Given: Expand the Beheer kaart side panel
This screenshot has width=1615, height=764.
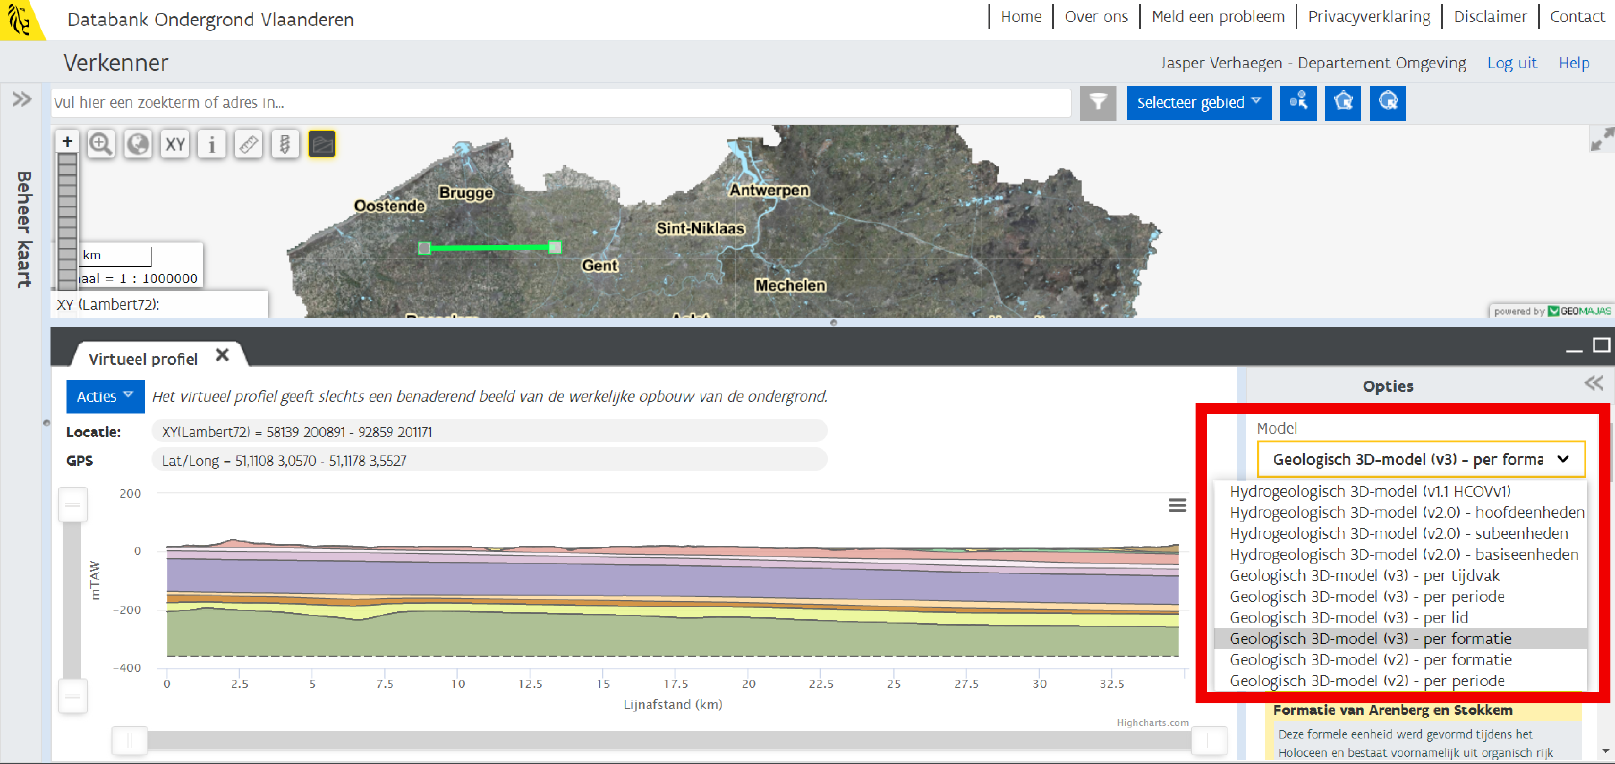Looking at the screenshot, I should (x=22, y=99).
